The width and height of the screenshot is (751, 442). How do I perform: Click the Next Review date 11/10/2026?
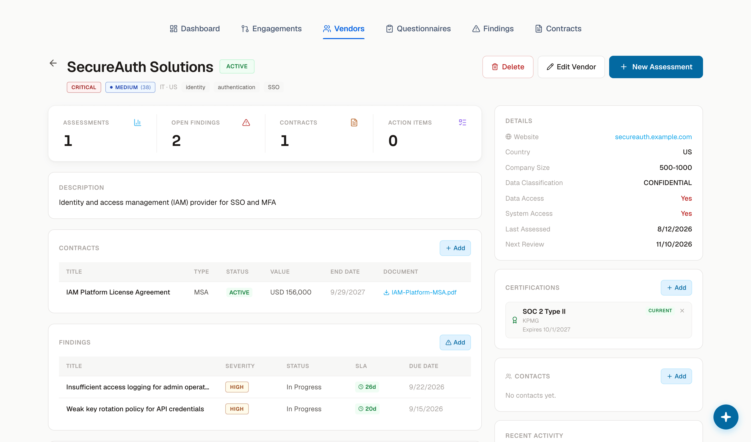click(x=674, y=244)
